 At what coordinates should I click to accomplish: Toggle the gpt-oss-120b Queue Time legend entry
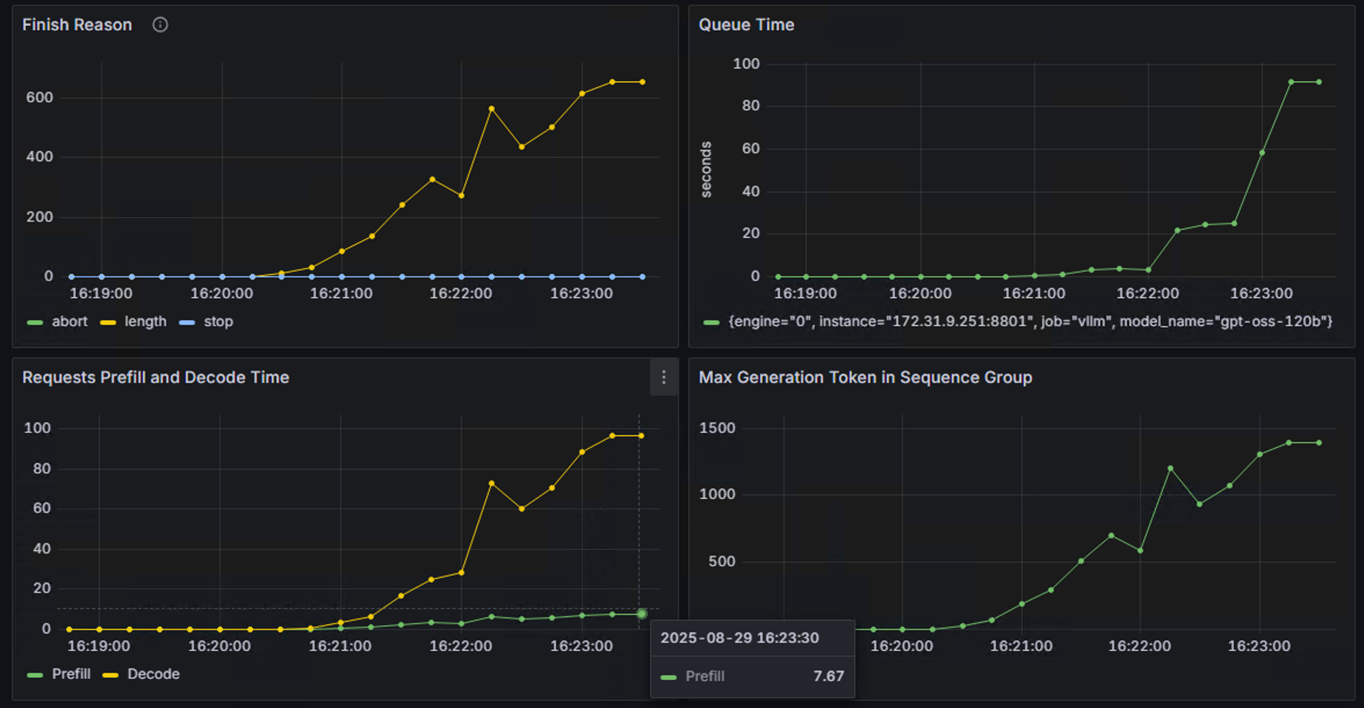point(1030,322)
